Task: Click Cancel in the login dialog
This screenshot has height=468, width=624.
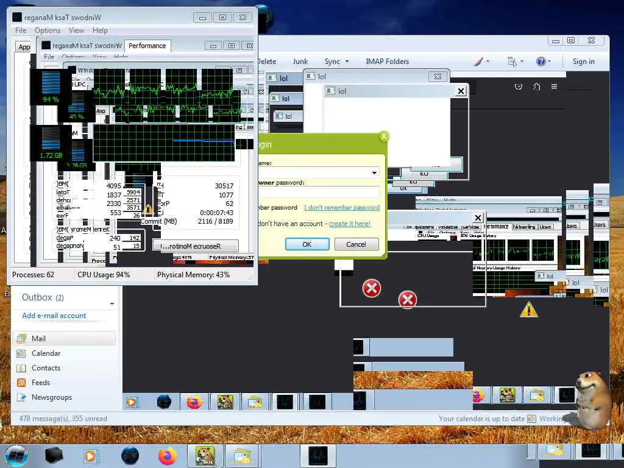Action: [x=356, y=244]
